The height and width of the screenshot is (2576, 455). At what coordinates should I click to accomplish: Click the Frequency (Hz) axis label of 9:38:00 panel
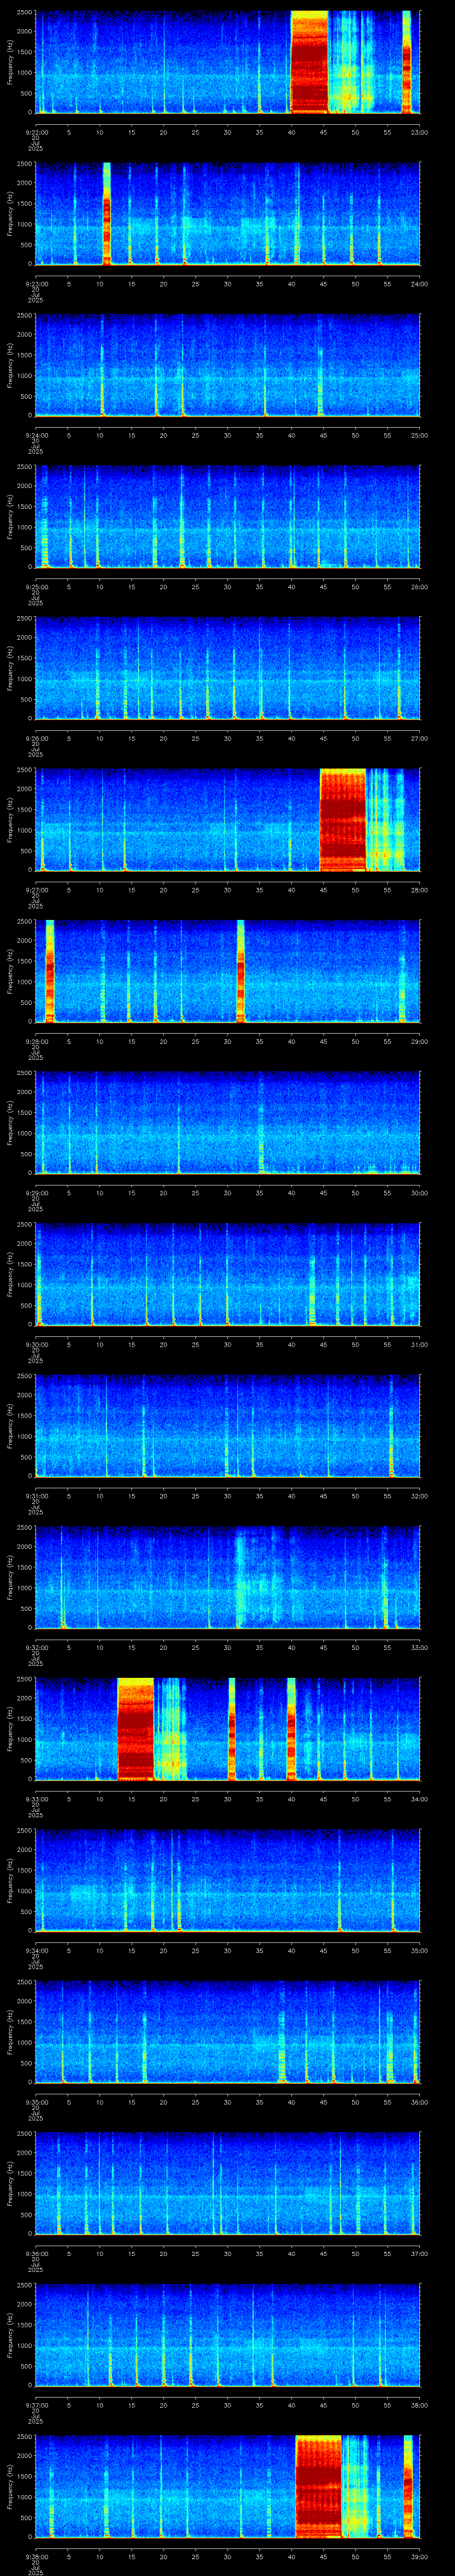10,2487
